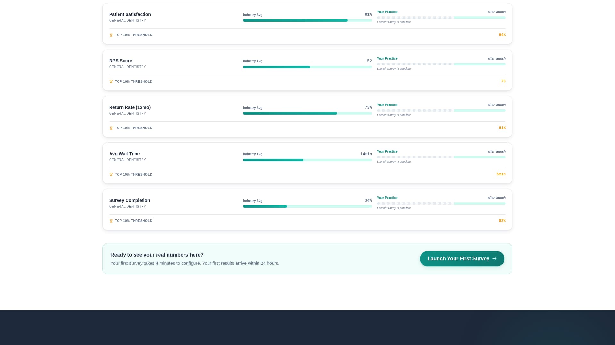The width and height of the screenshot is (615, 345).
Task: Click trophy icon in Survey Completion card
Action: tap(111, 221)
